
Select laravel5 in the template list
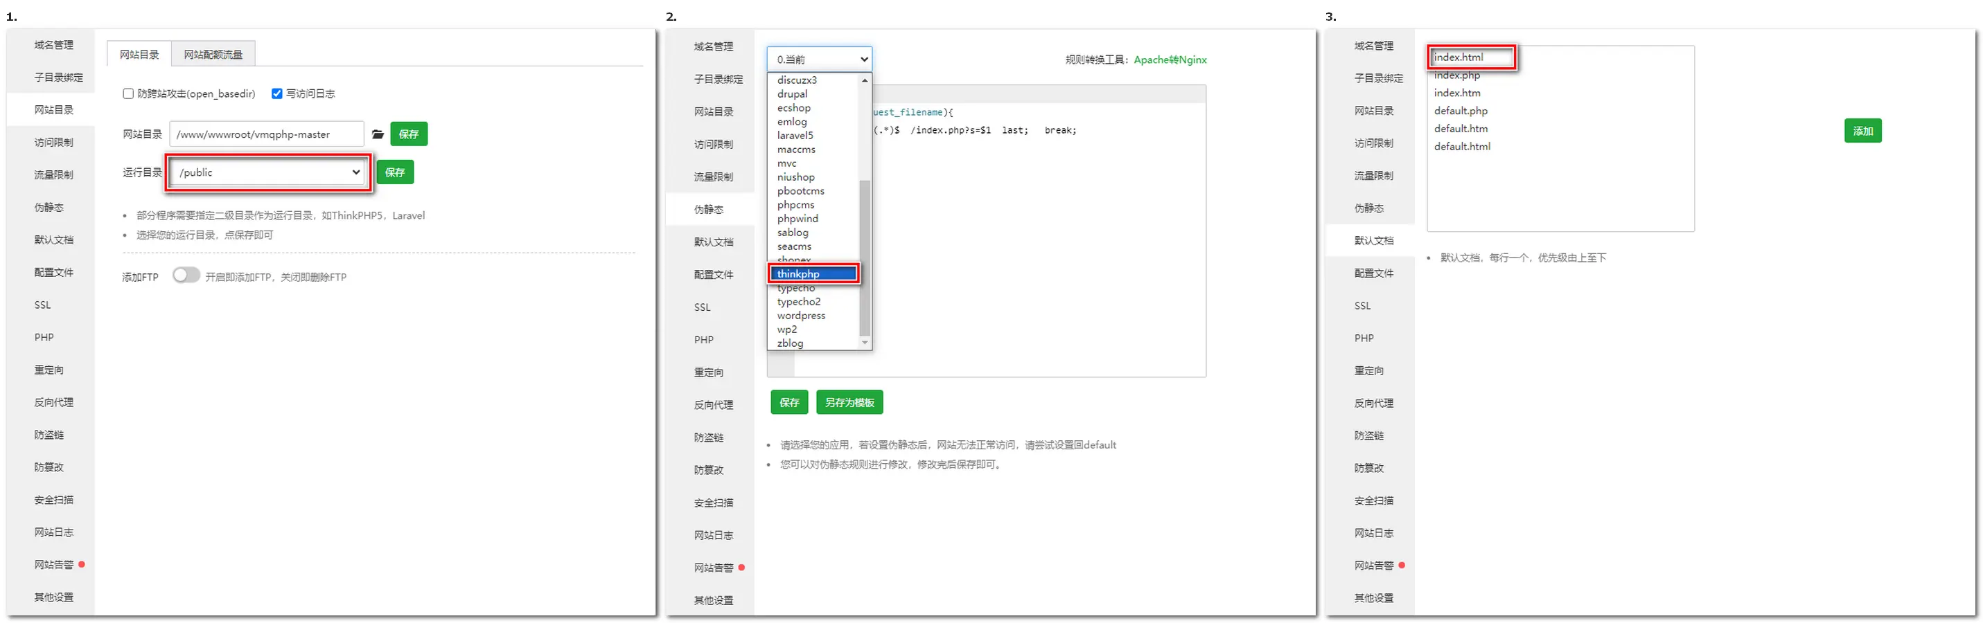click(x=813, y=136)
